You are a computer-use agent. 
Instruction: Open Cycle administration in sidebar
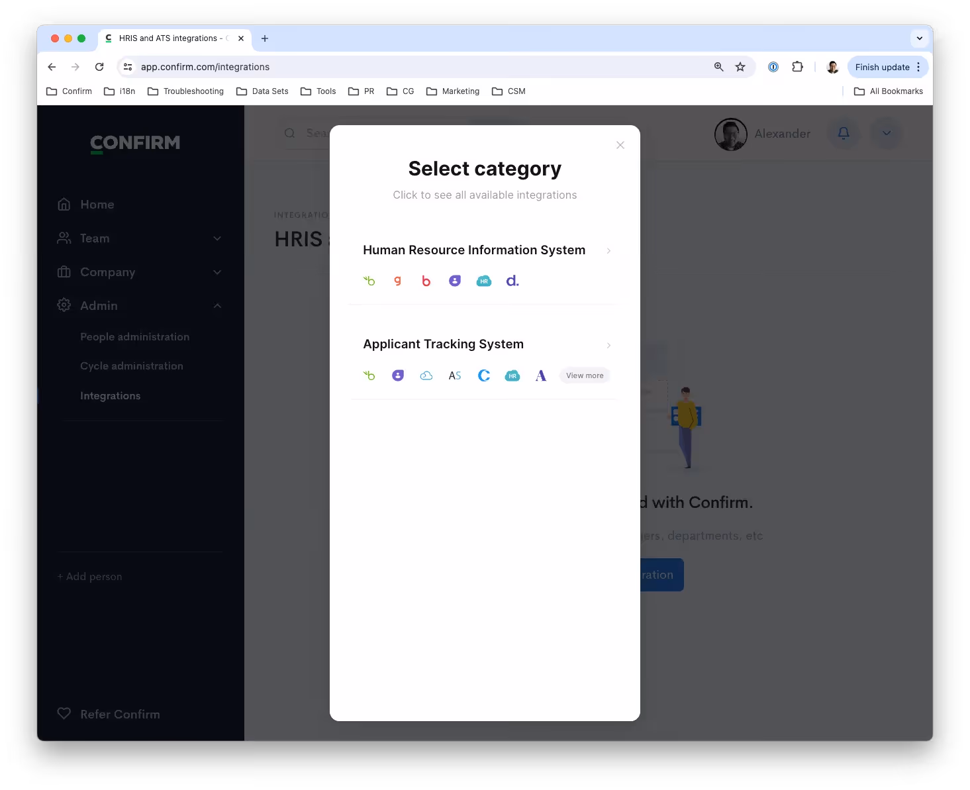[x=132, y=366]
